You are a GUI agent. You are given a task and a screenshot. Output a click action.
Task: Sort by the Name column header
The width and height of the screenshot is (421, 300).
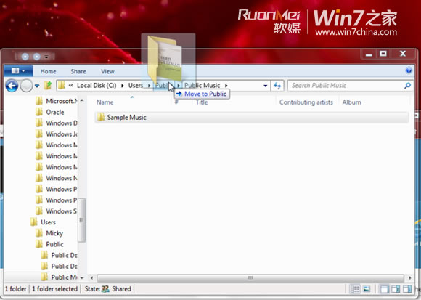[x=105, y=102]
